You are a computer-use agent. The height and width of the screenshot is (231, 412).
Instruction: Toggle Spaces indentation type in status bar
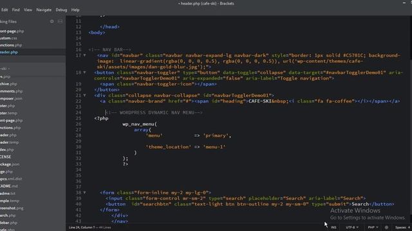point(400,227)
